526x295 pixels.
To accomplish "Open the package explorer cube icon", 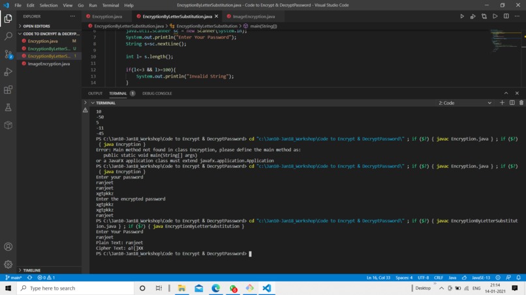I will [x=8, y=125].
